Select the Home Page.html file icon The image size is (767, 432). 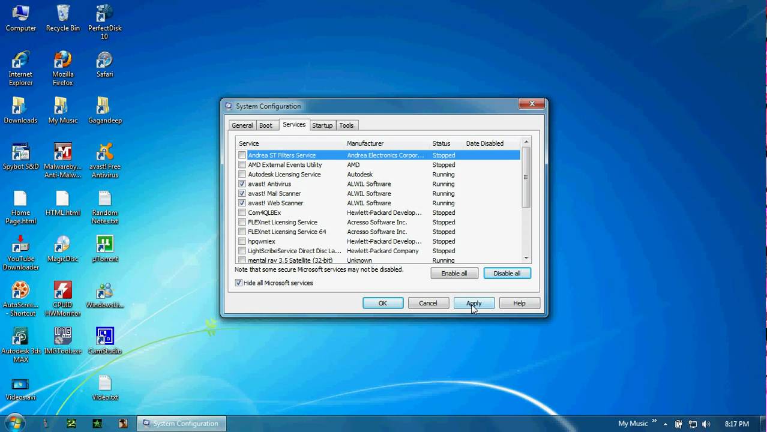[x=20, y=207]
